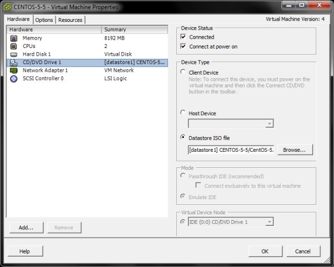Click the VM Network summary value

pos(119,70)
